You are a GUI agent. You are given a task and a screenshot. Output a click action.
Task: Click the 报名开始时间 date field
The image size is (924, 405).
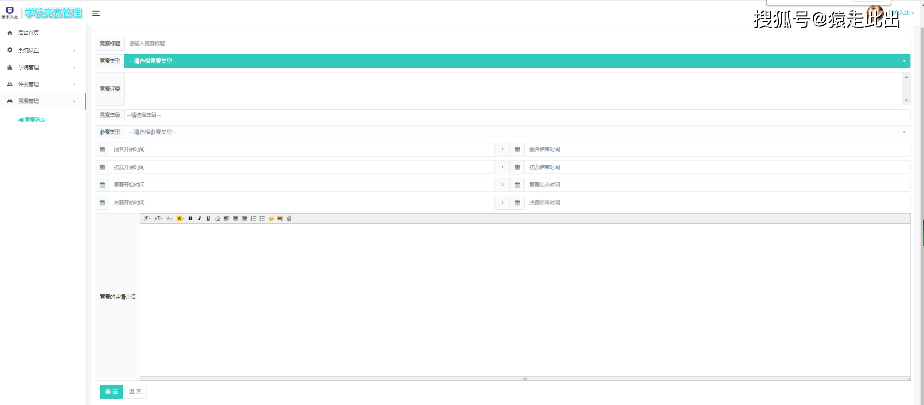pos(301,150)
